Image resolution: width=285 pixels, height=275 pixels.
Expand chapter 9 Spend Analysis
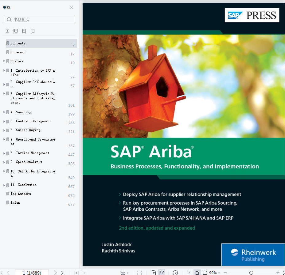pos(4,162)
